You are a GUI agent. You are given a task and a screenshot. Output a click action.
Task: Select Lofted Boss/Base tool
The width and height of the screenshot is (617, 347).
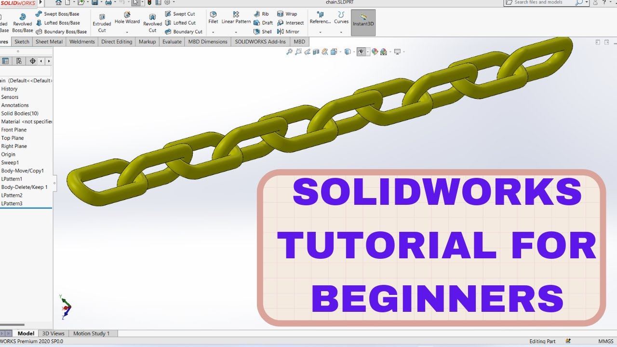57,23
